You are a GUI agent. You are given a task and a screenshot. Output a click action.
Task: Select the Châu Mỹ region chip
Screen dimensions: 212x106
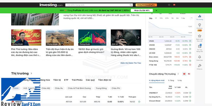46,88
